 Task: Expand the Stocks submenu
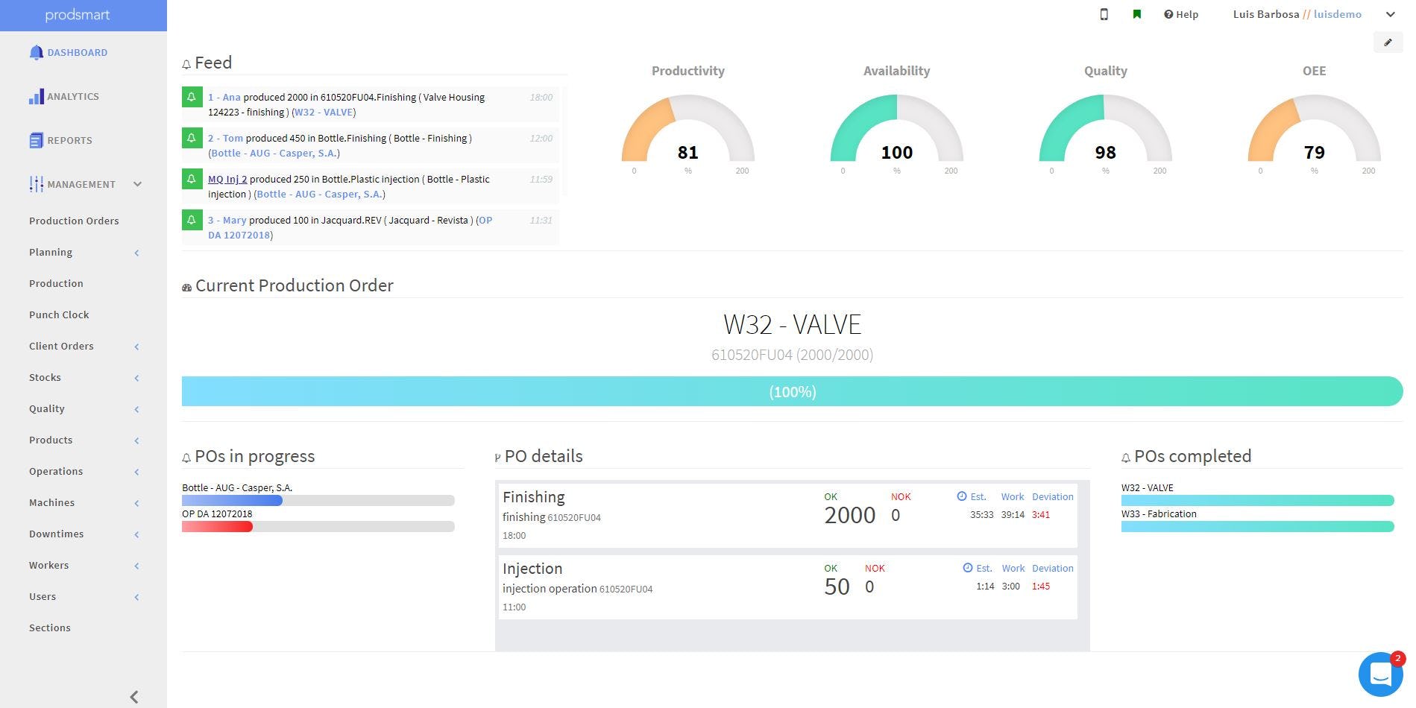coord(136,378)
